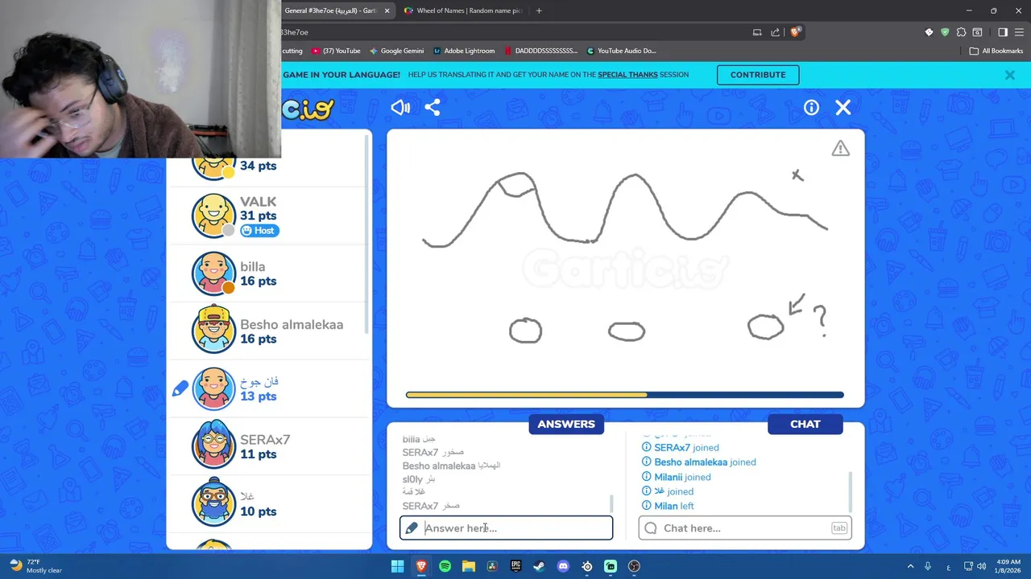Open the SPECIAL THANKS link
Viewport: 1031px width, 579px height.
tap(627, 75)
